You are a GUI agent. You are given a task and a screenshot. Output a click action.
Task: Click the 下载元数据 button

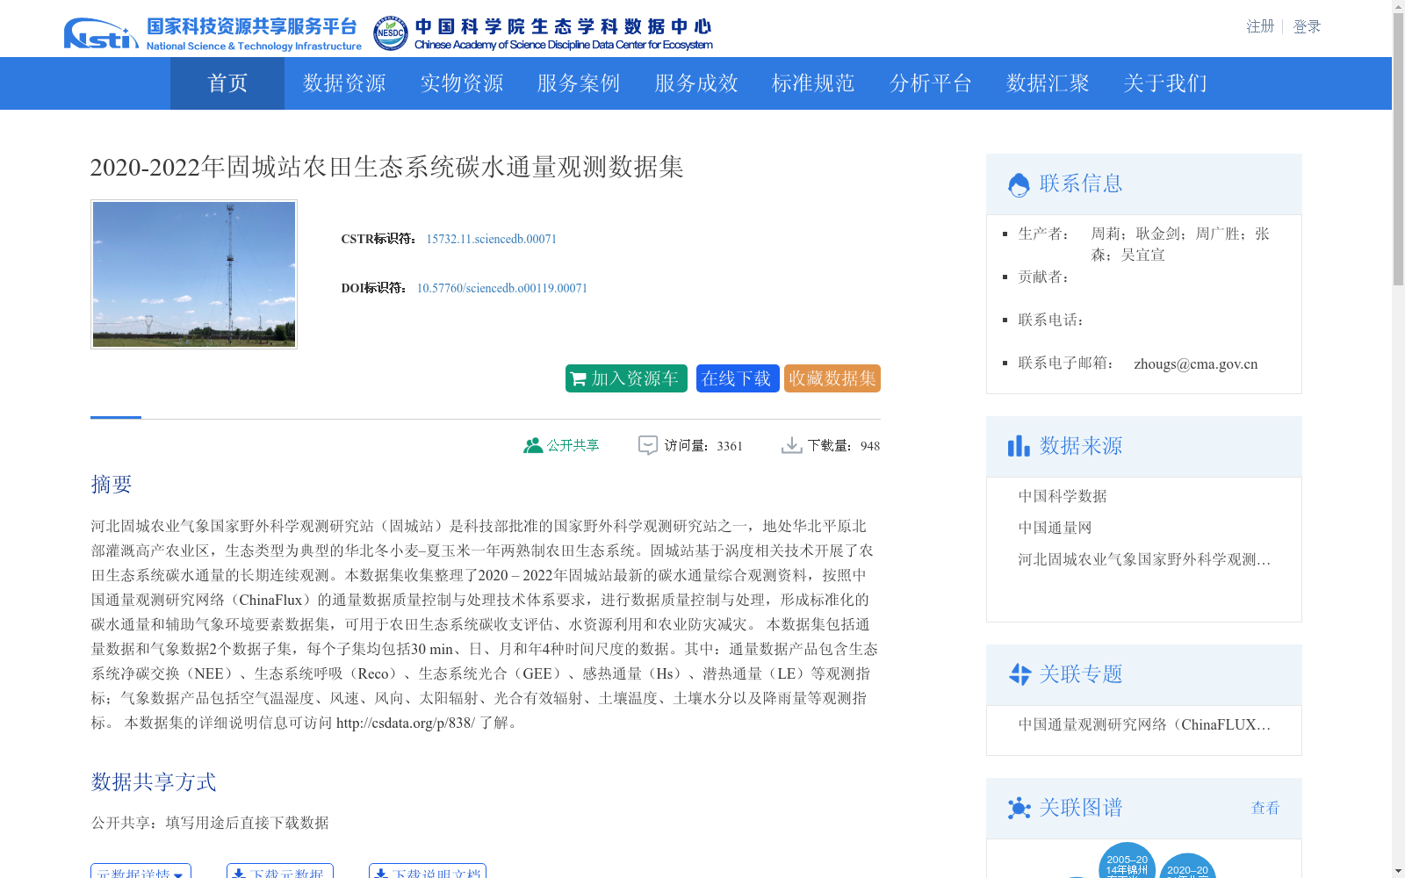[x=280, y=871]
